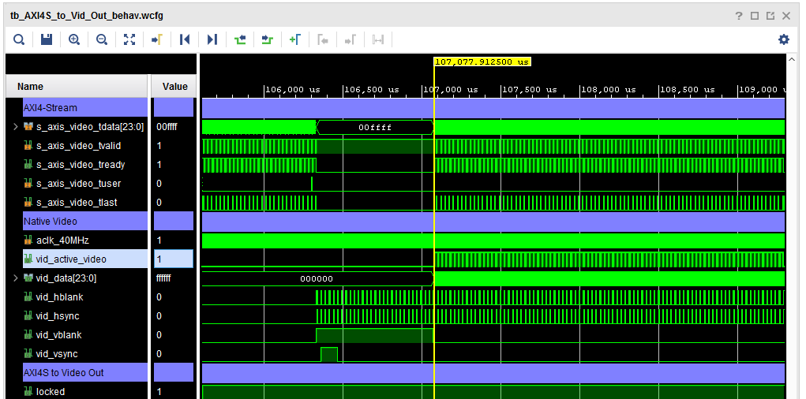The width and height of the screenshot is (806, 399).
Task: Click the Value column header
Action: 174,87
